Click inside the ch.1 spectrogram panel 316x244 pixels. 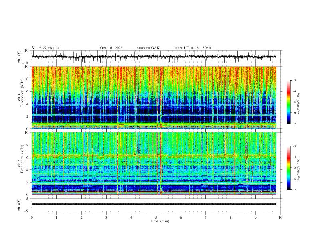click(154, 97)
